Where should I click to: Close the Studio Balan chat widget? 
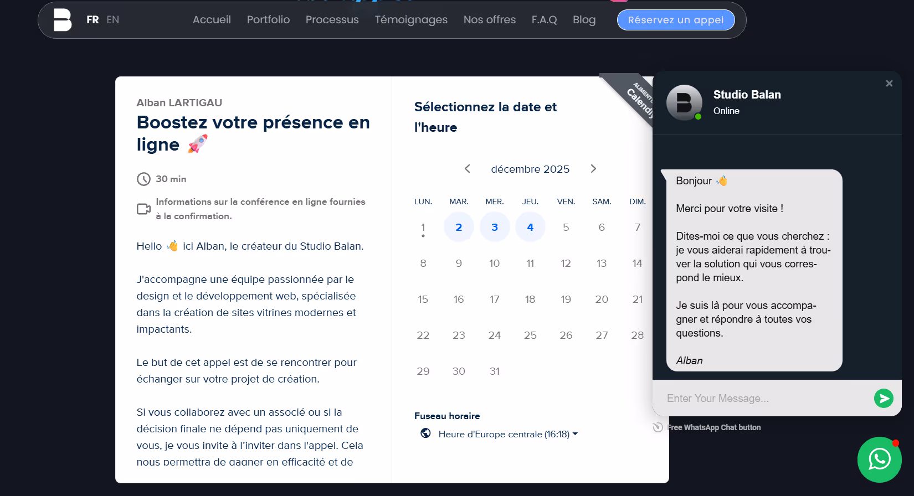pos(889,84)
